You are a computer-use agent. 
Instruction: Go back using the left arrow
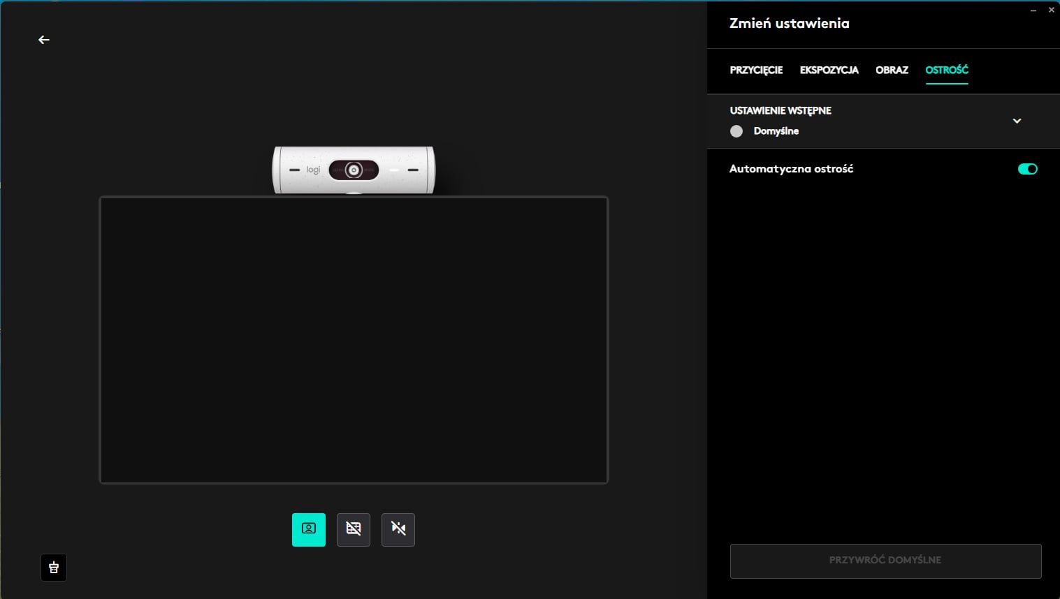coord(44,40)
